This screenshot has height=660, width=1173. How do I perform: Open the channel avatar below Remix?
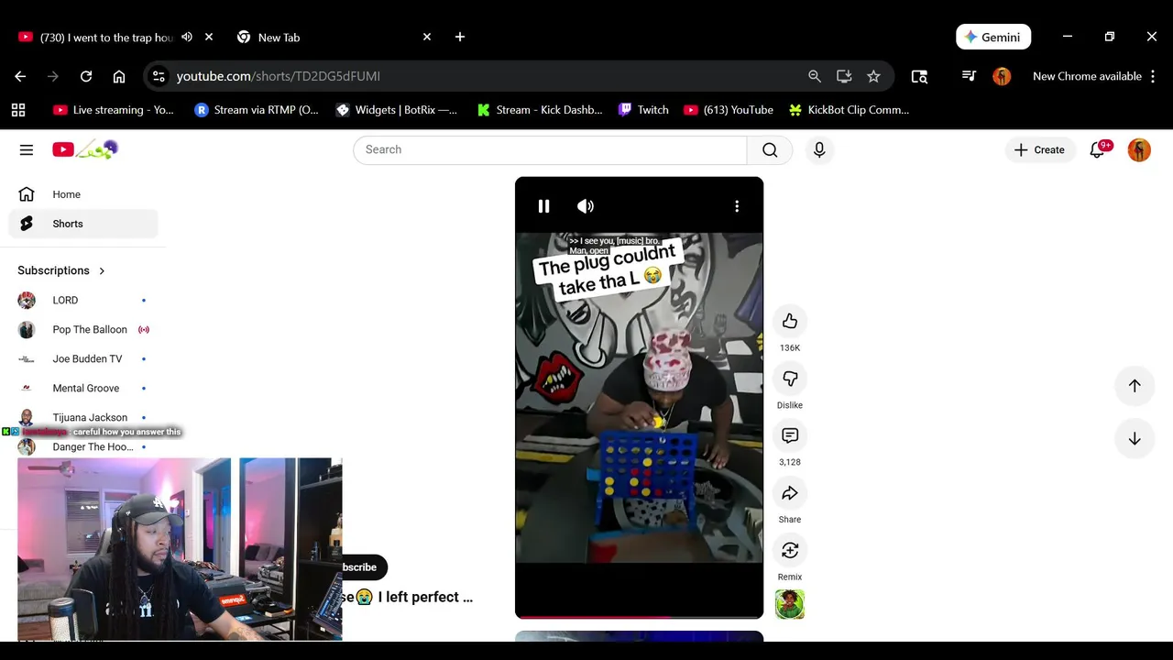point(790,604)
